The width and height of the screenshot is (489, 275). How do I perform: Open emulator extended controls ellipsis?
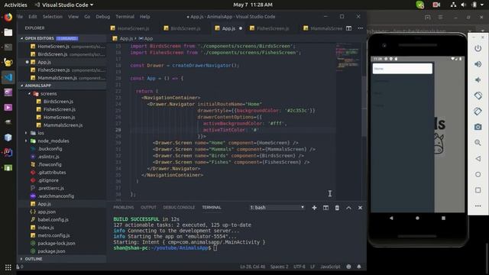coord(478,206)
